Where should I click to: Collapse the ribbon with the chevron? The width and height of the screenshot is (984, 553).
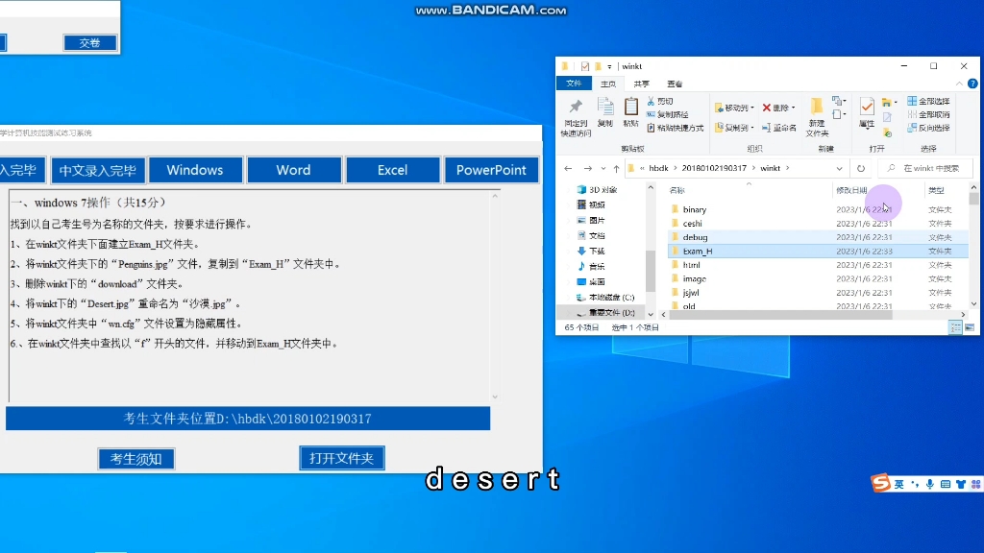pyautogui.click(x=959, y=84)
